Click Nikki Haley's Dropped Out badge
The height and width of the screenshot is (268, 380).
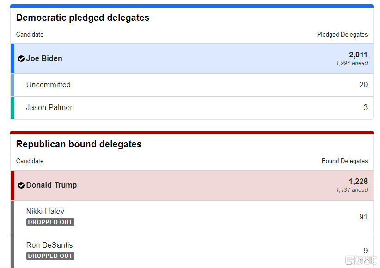tap(50, 222)
